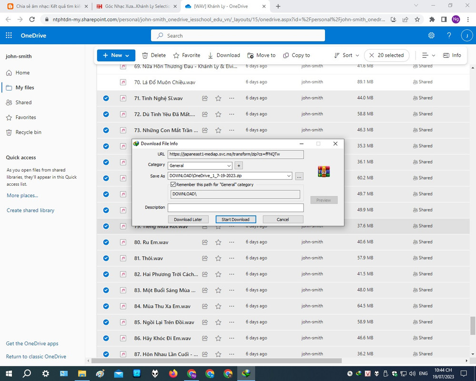Favorite the 72. Dù Tình Yêu Đã Mất file

pyautogui.click(x=218, y=114)
